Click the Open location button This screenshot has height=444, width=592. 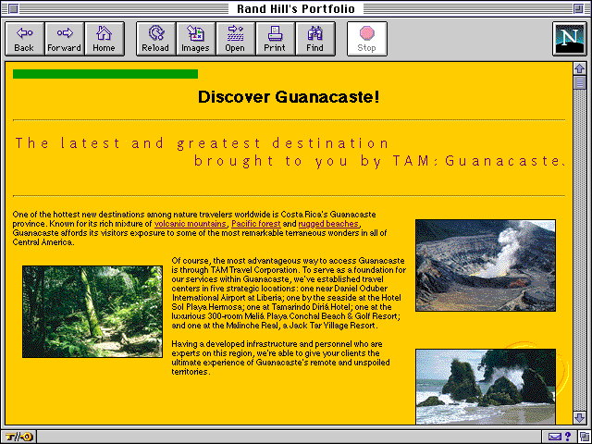coord(235,39)
